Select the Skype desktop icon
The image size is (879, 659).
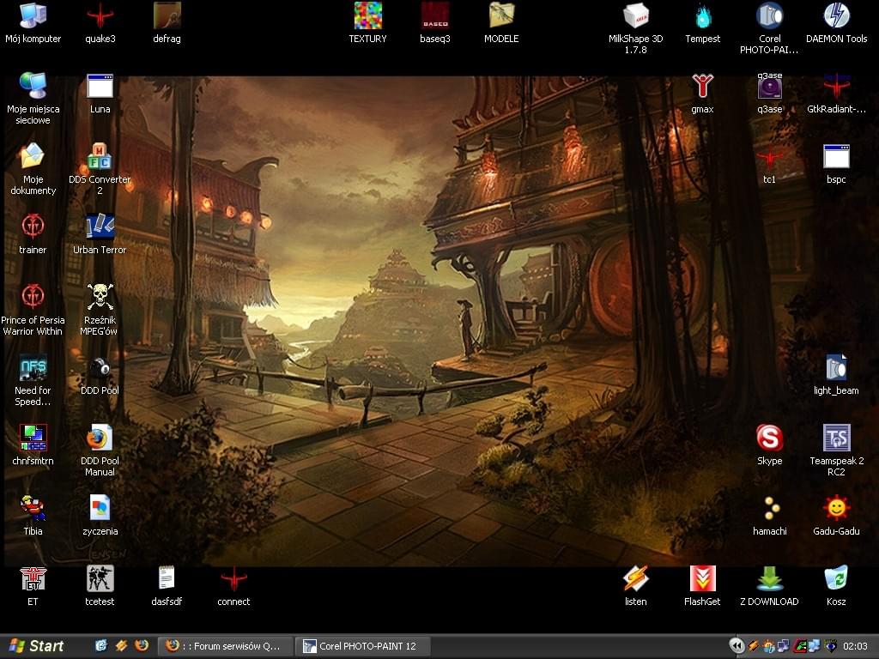point(769,438)
